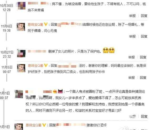Open the 葛晓宝Q酱 username link in the 11月6日 reply
This screenshot has width=150, height=130.
pos(35,25)
